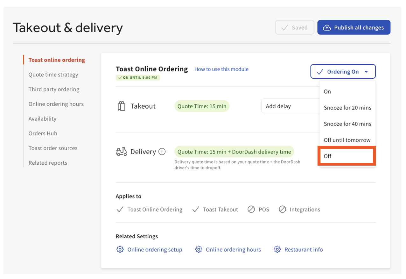This screenshot has width=406, height=279.
Task: Select On from the ordering status dropdown
Action: pyautogui.click(x=327, y=91)
